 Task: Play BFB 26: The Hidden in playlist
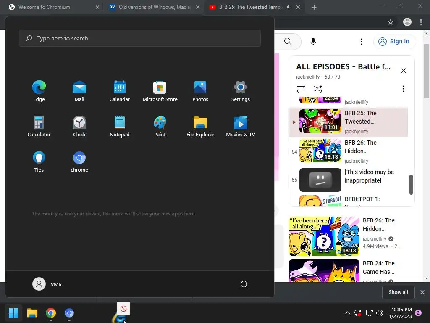pos(349,151)
